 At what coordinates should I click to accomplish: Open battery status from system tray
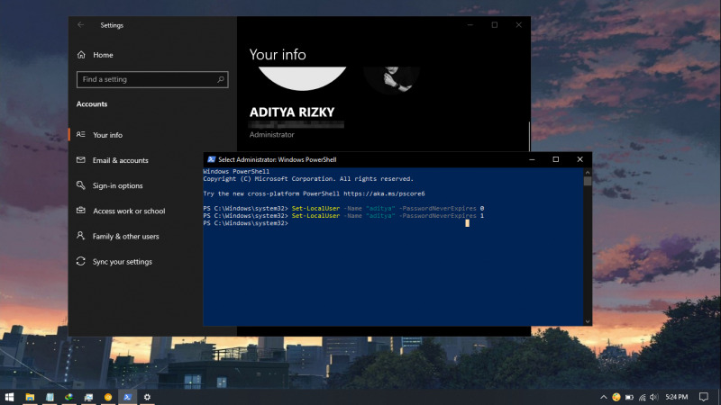tap(629, 397)
